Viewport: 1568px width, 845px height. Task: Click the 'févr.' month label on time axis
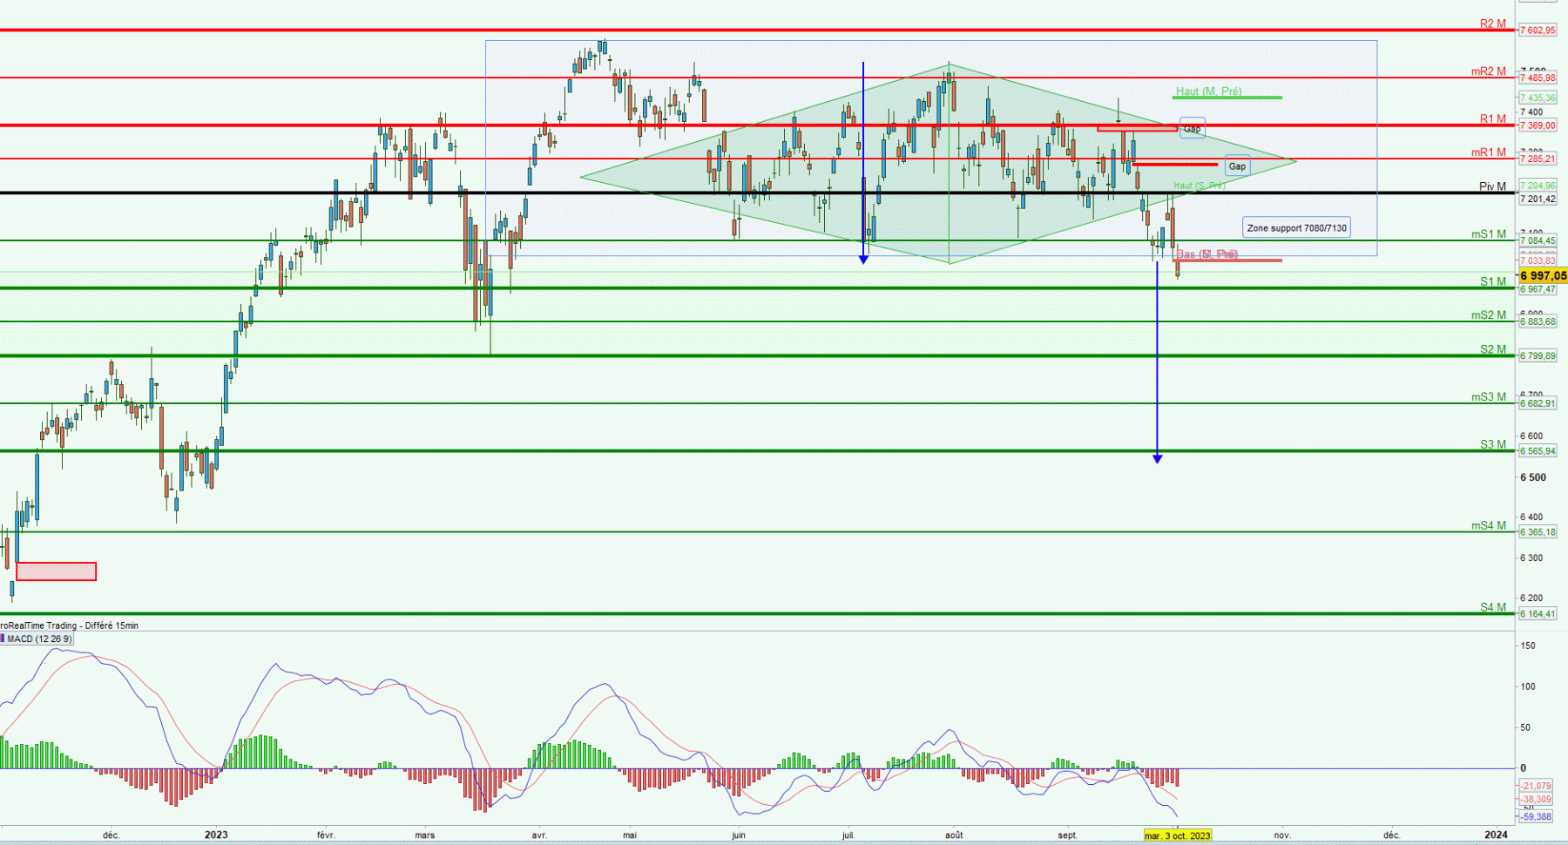(326, 835)
